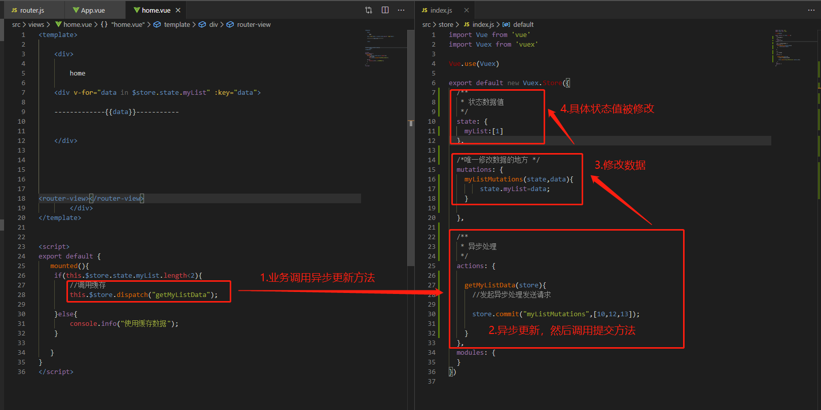Click "import Vue from 'vue'" line

coord(489,35)
